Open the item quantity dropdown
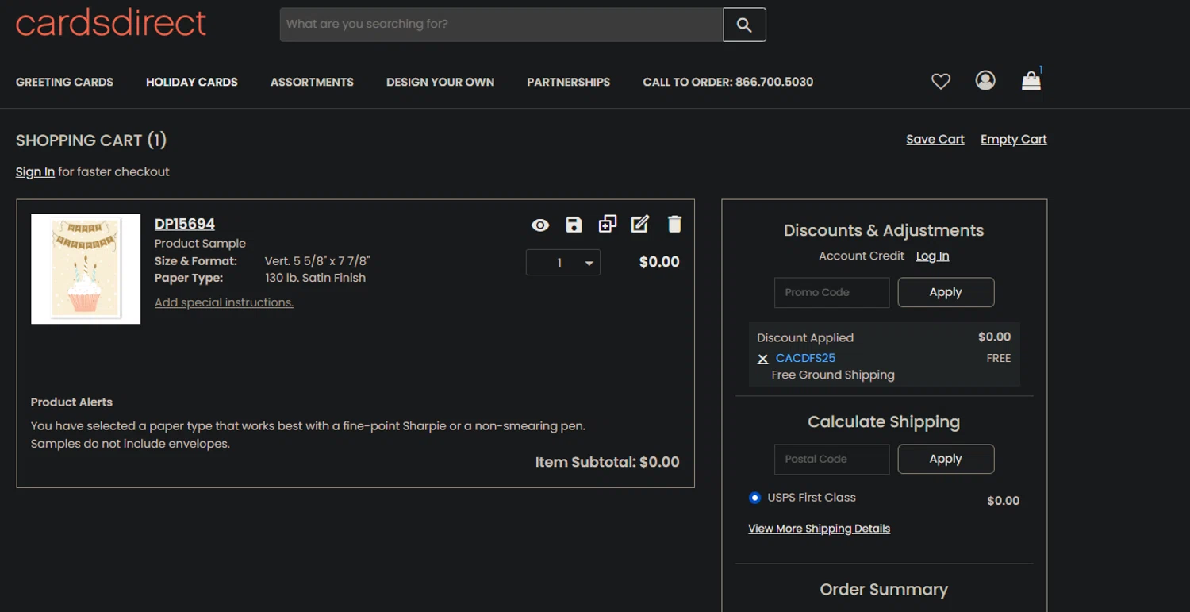The height and width of the screenshot is (612, 1190). 563,263
